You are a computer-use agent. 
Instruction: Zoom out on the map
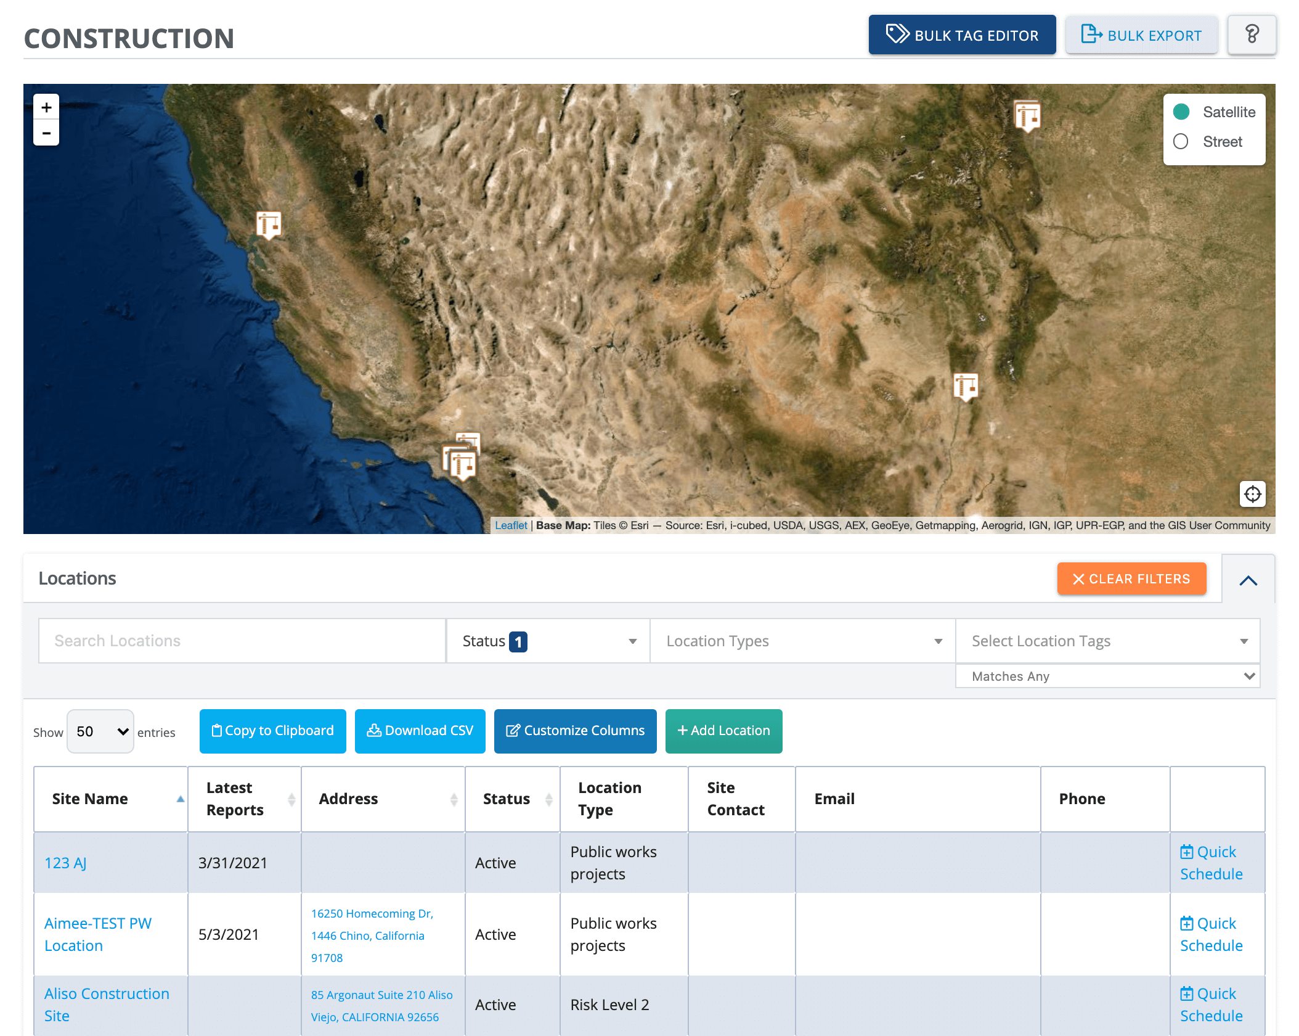(46, 133)
